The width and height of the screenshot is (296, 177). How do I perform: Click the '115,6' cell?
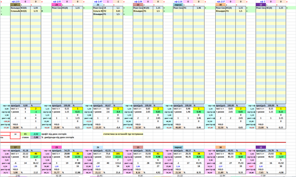point(118,163)
